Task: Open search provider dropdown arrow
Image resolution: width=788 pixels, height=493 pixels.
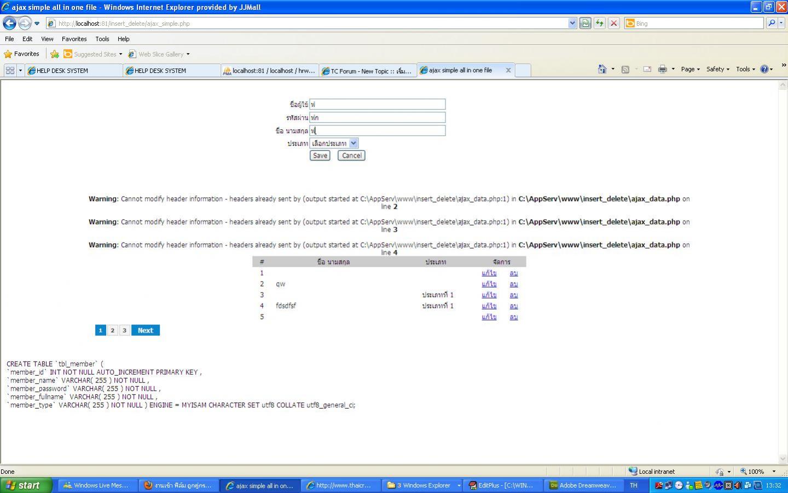Action: tap(781, 24)
